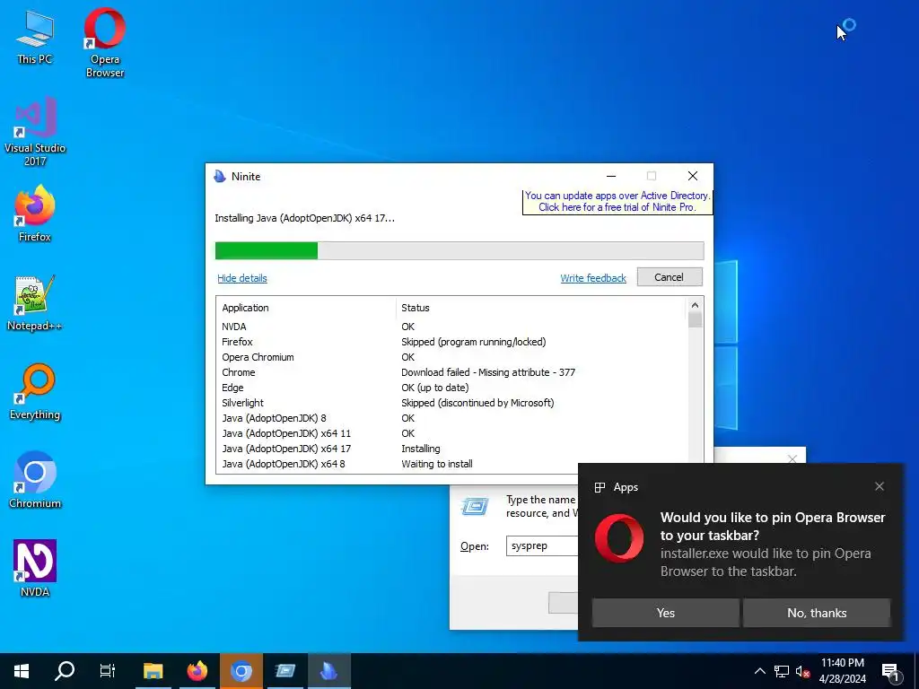The image size is (919, 689).
Task: Select the NVDA row in details
Action: (451, 327)
